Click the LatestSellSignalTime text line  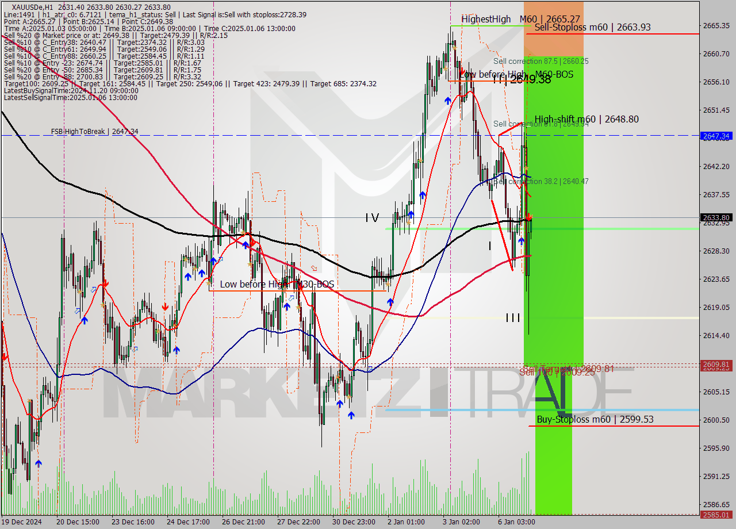coord(71,97)
